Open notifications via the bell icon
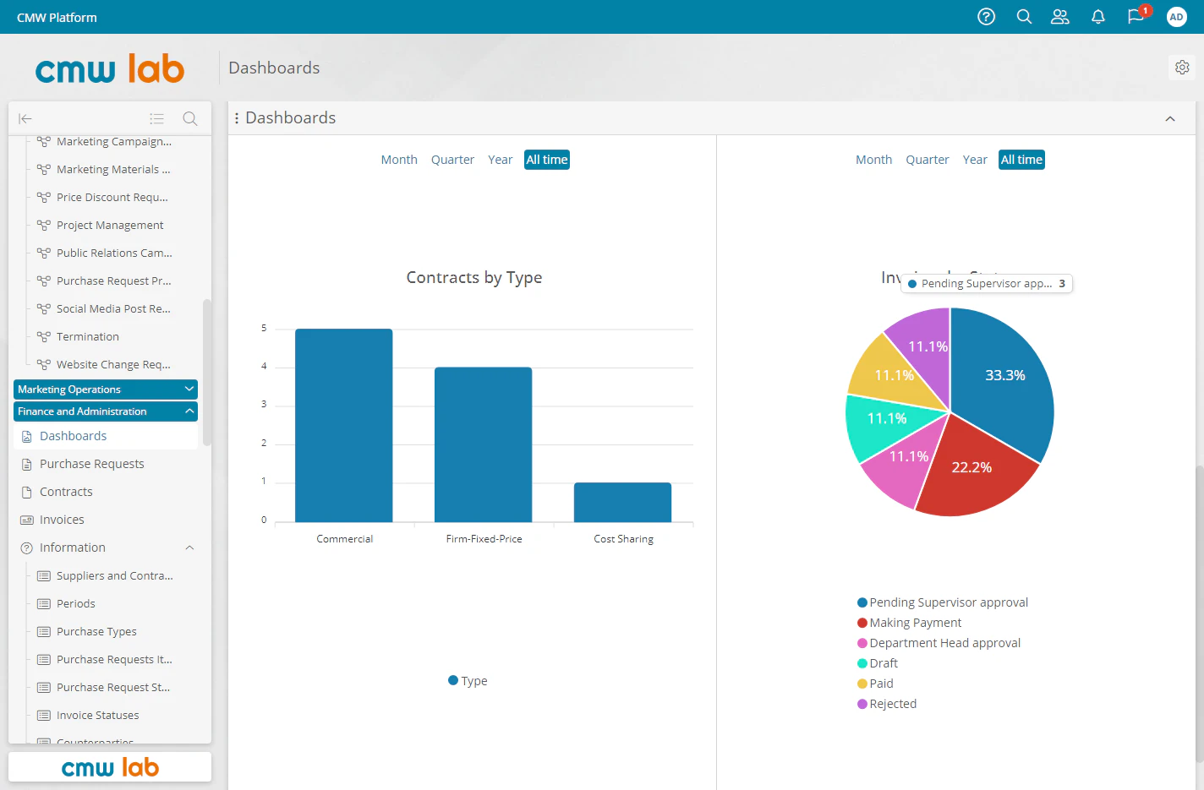Screen dimensions: 1204x790 click(x=1097, y=16)
